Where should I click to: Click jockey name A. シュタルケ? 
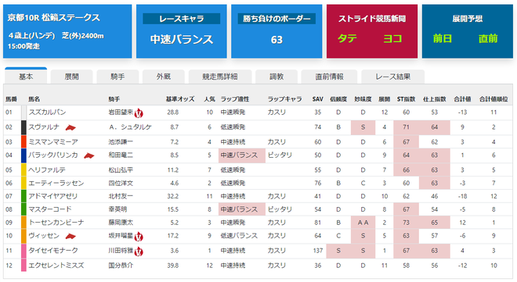click(x=130, y=127)
